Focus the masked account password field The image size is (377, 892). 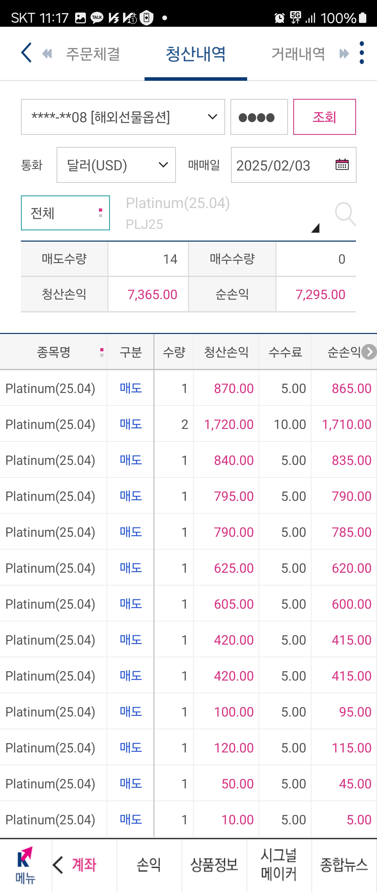pos(259,117)
